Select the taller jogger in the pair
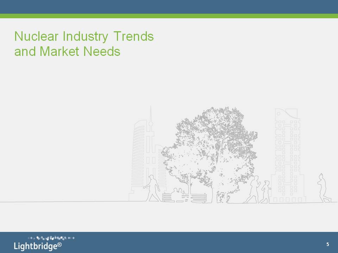This screenshot has width=338, height=253. (x=254, y=190)
